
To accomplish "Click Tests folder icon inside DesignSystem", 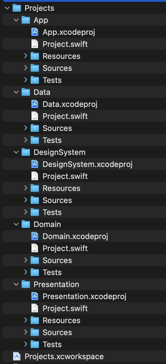I will [35, 212].
